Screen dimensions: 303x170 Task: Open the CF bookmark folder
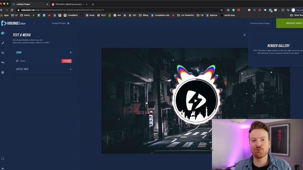[15, 15]
